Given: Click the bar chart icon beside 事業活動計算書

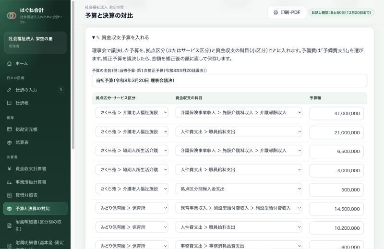Looking at the screenshot, I should point(9,182).
